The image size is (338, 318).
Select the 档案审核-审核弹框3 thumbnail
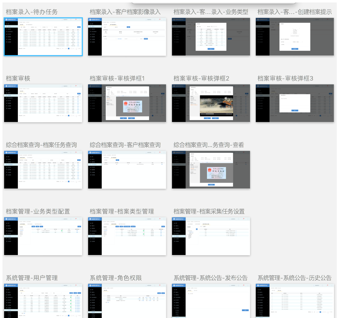tap(295, 103)
